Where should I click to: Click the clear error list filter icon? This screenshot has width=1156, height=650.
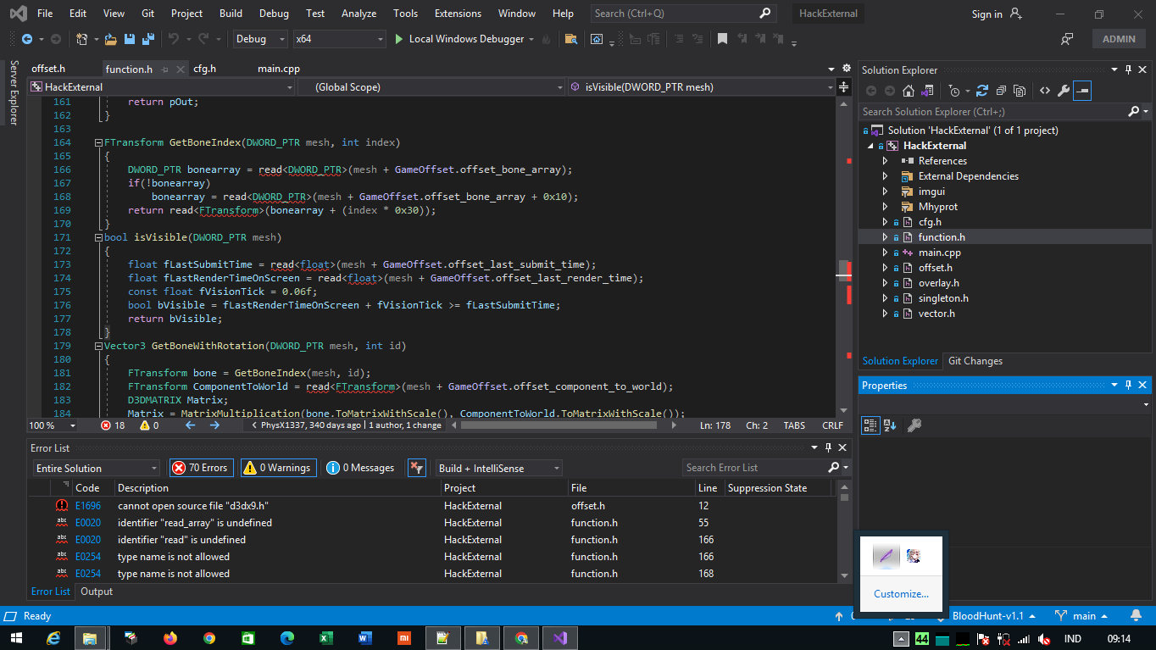(x=416, y=468)
